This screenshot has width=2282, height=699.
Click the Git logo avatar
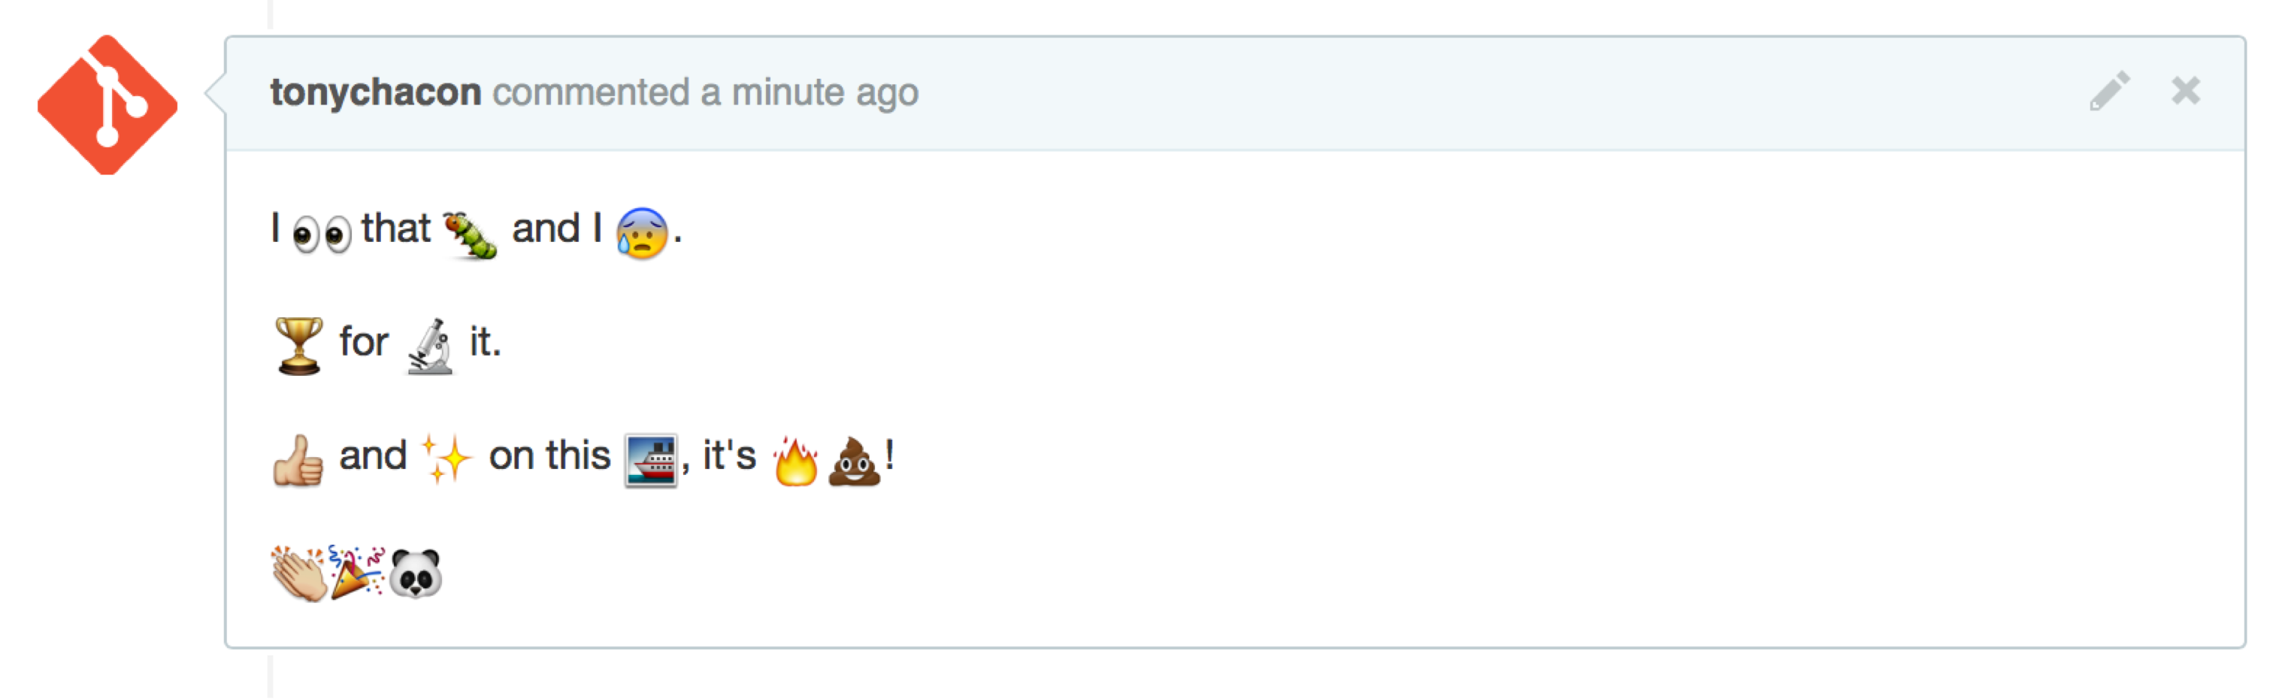point(107,104)
